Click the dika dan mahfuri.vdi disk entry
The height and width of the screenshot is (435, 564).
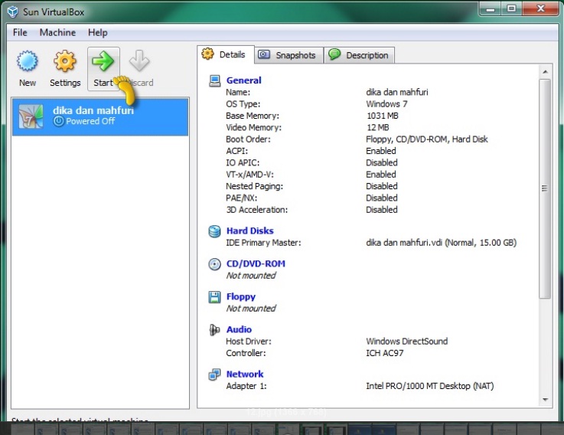442,243
